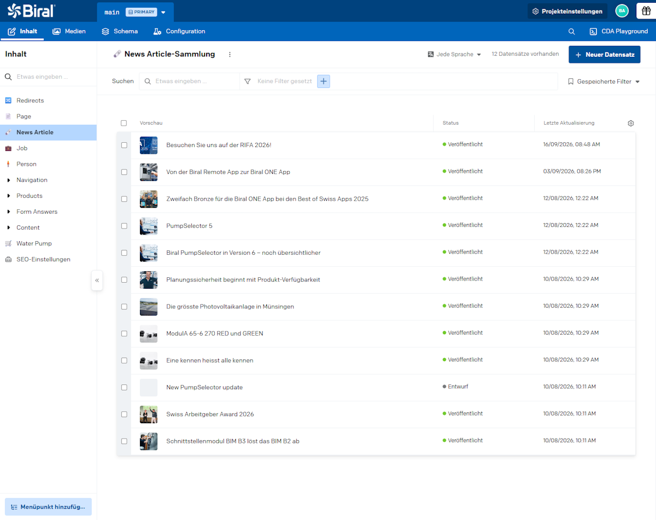Check the 'New PumpSelector update' draft row
This screenshot has width=656, height=520.
point(124,387)
